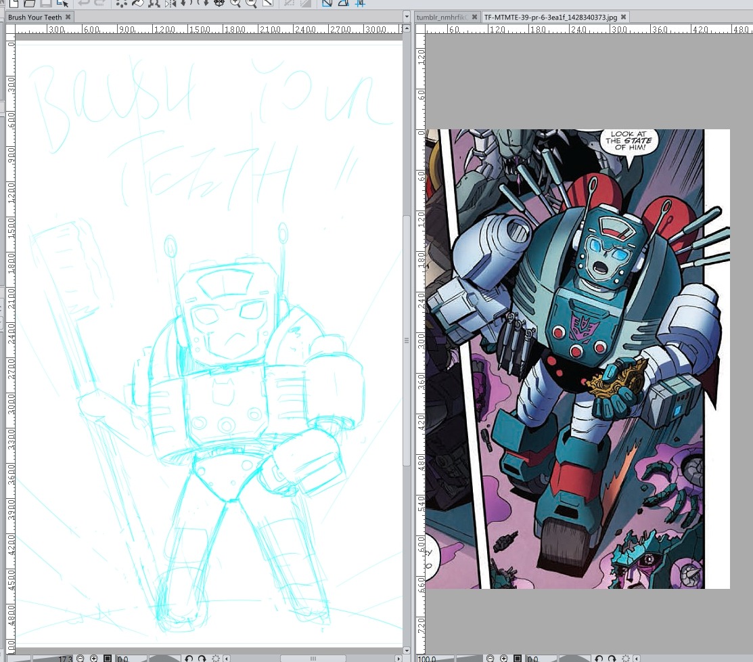Click the Redo arrow in the top toolbar
Screen dimensions: 753x662
point(99,3)
